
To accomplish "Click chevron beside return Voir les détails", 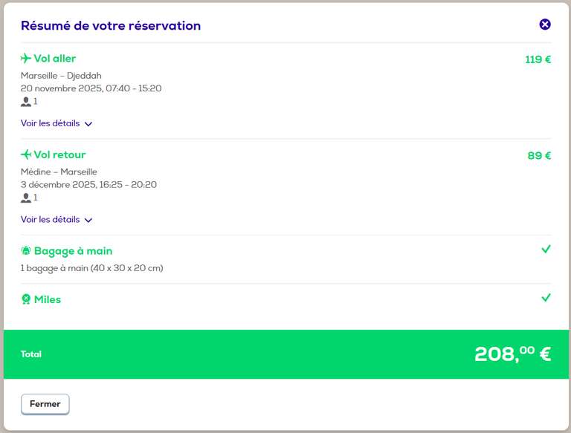I will point(88,221).
